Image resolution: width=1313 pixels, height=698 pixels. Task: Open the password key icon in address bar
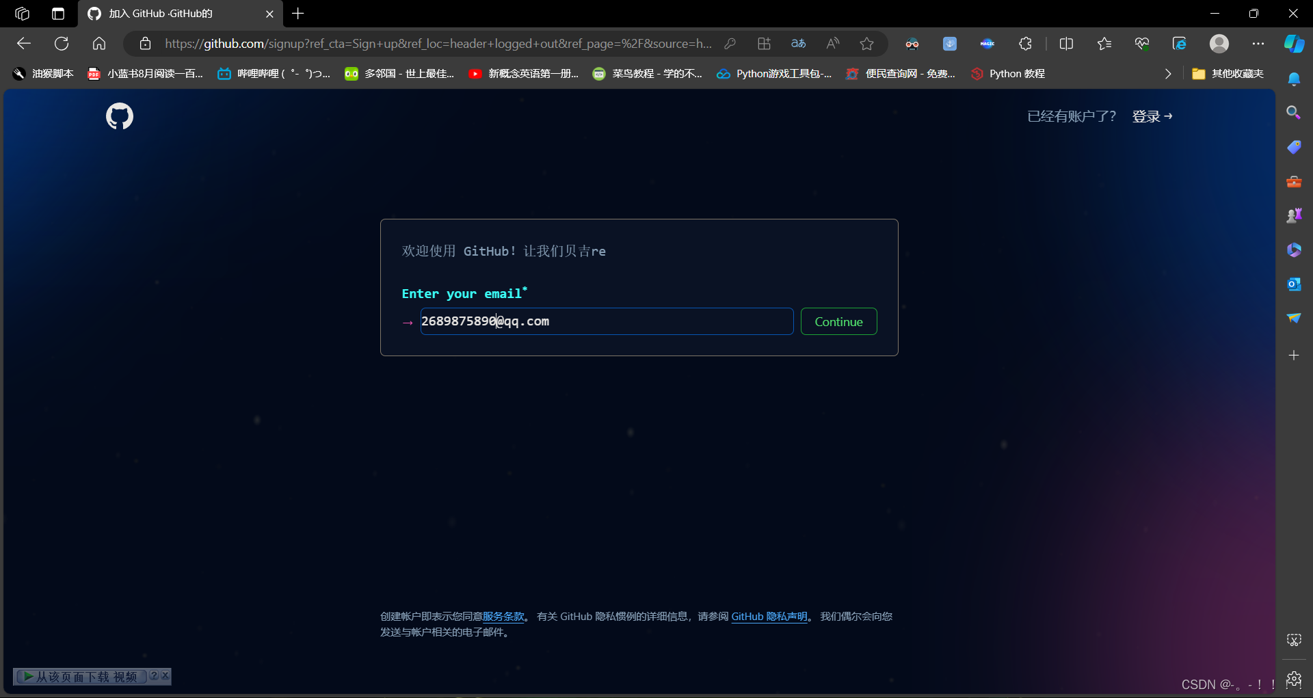click(730, 44)
